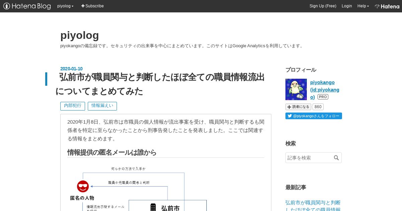
Task: Select the 情報漏えい category tag
Action: coord(102,106)
